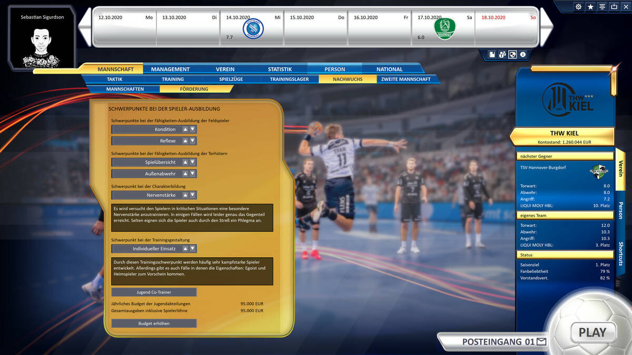The image size is (632, 355).
Task: Open the National main tab
Action: point(389,69)
